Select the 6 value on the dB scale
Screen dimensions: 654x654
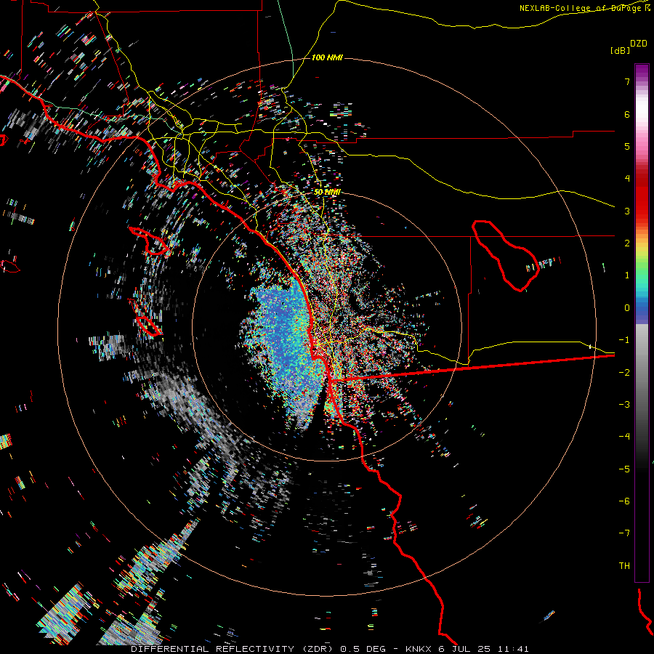click(627, 114)
